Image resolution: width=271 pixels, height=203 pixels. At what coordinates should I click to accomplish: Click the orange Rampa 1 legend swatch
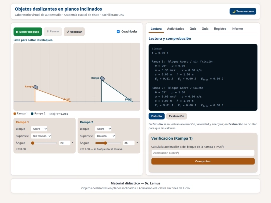point(15,114)
